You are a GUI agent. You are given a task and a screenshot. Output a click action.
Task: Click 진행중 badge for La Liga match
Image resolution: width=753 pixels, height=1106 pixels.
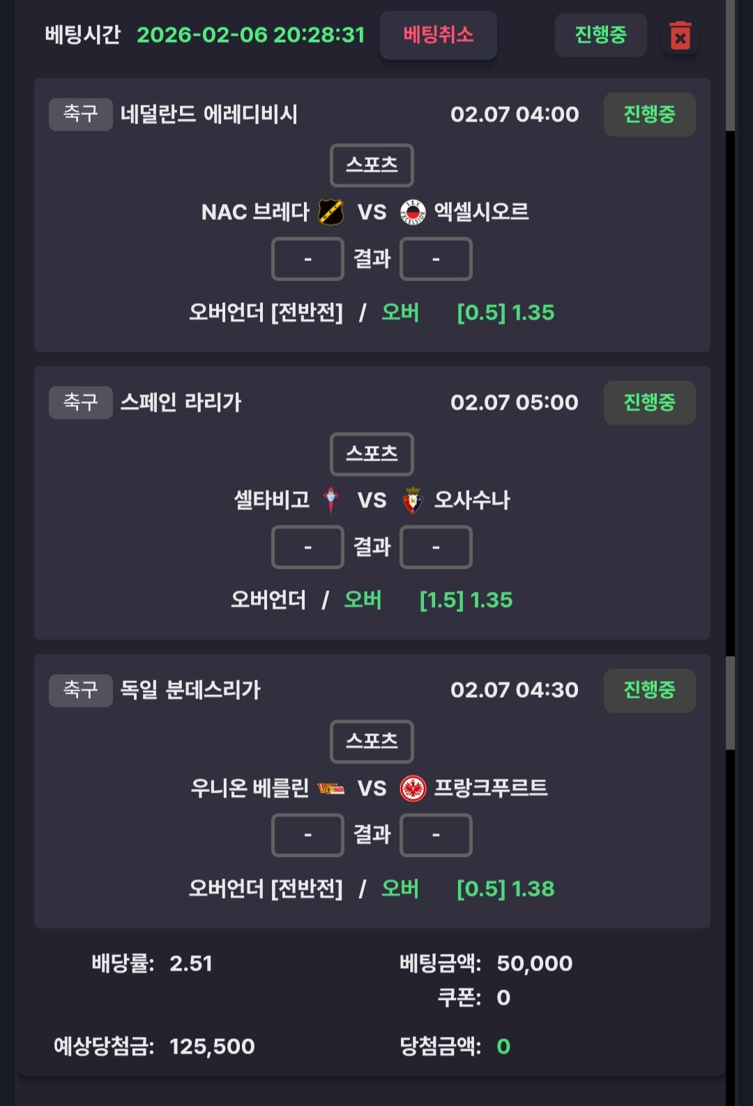(x=649, y=403)
